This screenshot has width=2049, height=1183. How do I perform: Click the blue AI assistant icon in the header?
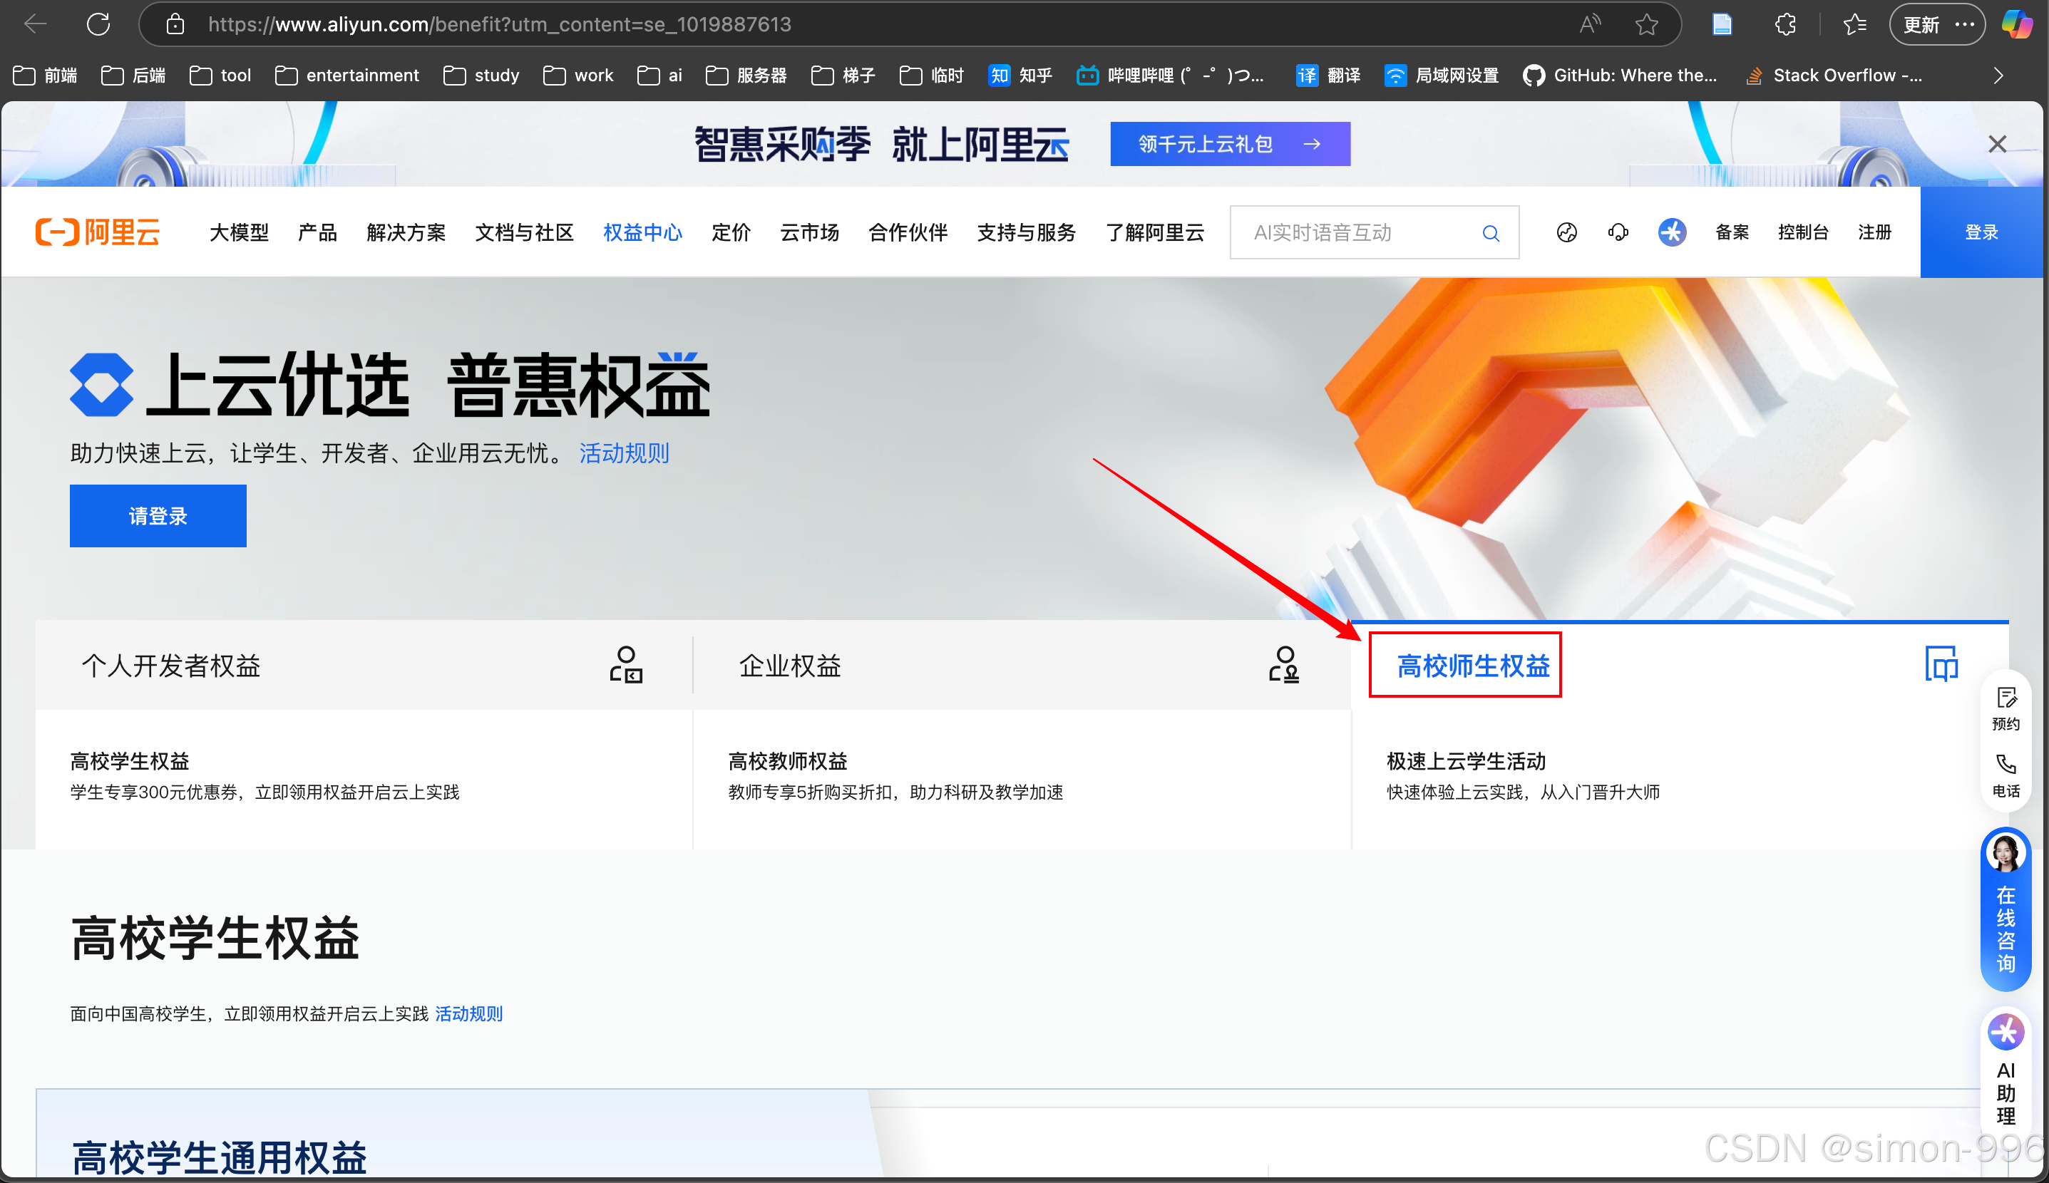click(1671, 232)
